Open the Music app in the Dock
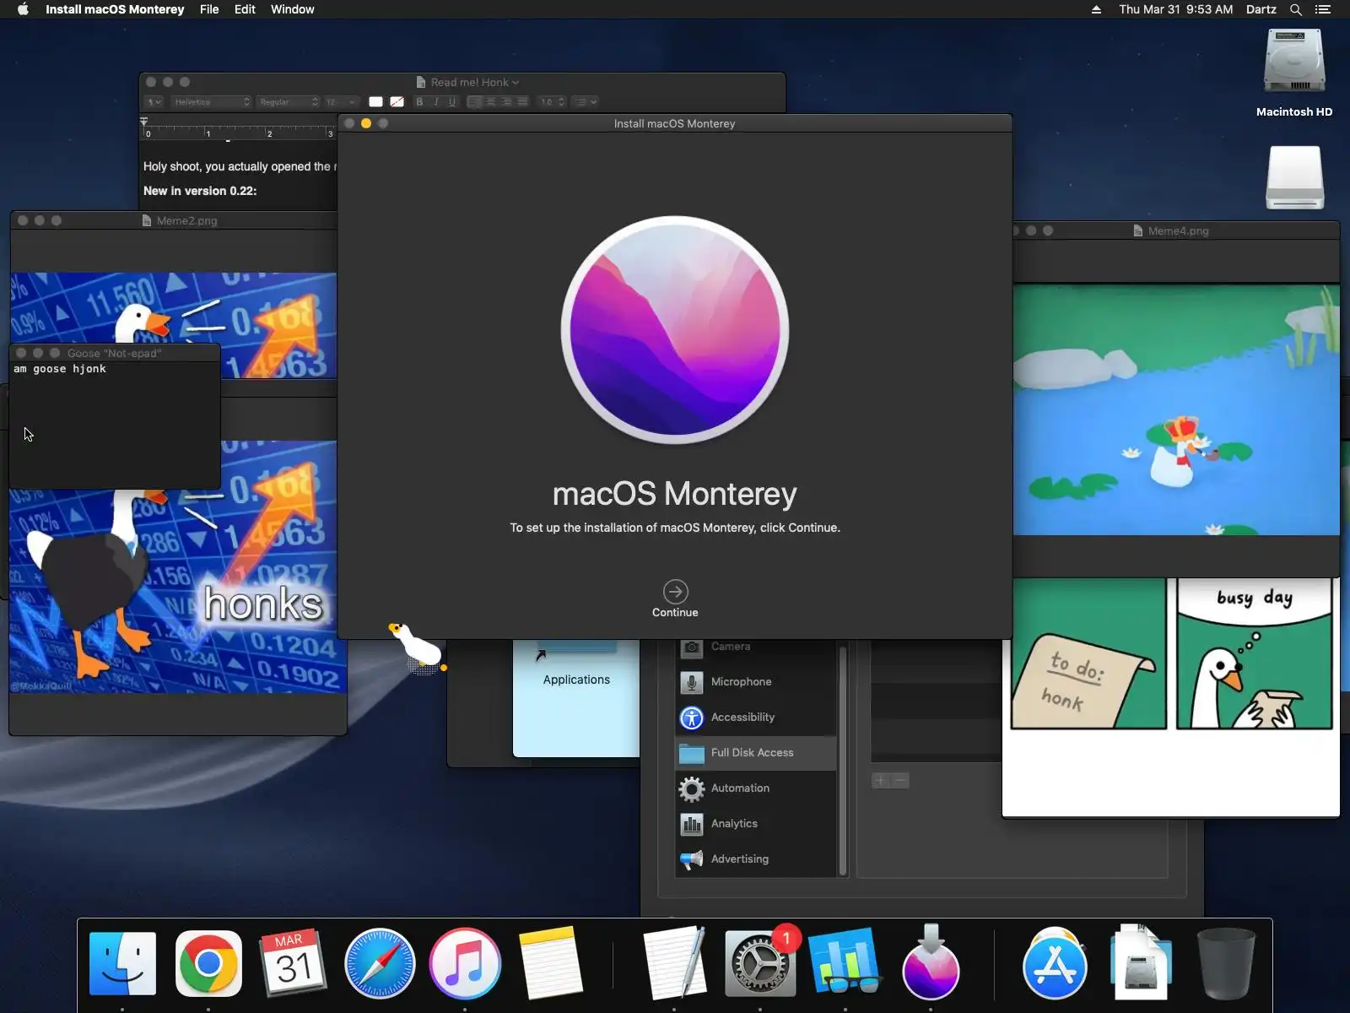Viewport: 1350px width, 1013px height. (465, 963)
